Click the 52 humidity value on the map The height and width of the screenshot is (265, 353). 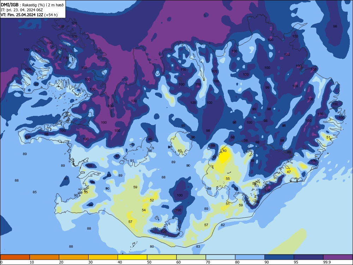pos(152,200)
